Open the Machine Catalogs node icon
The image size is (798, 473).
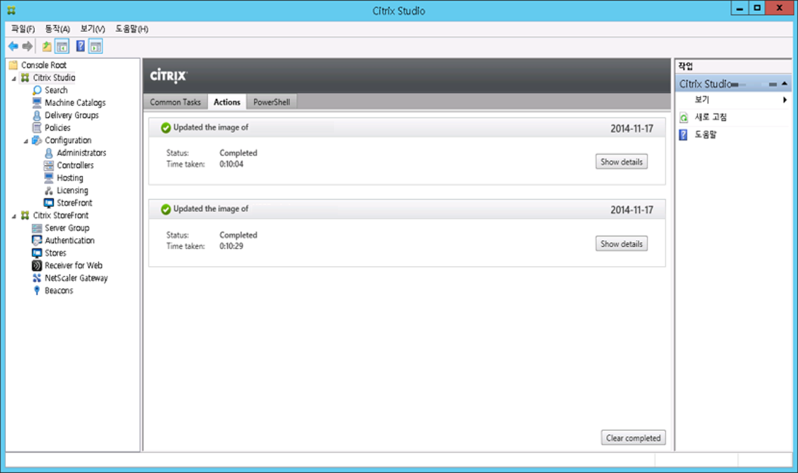(38, 102)
